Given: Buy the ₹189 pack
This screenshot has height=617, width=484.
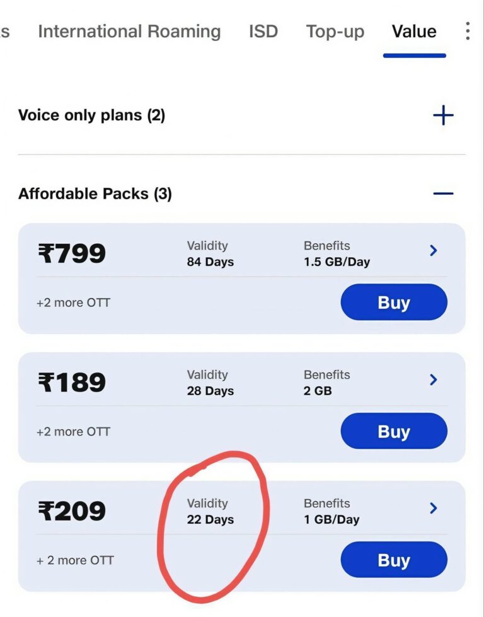Looking at the screenshot, I should pyautogui.click(x=394, y=432).
